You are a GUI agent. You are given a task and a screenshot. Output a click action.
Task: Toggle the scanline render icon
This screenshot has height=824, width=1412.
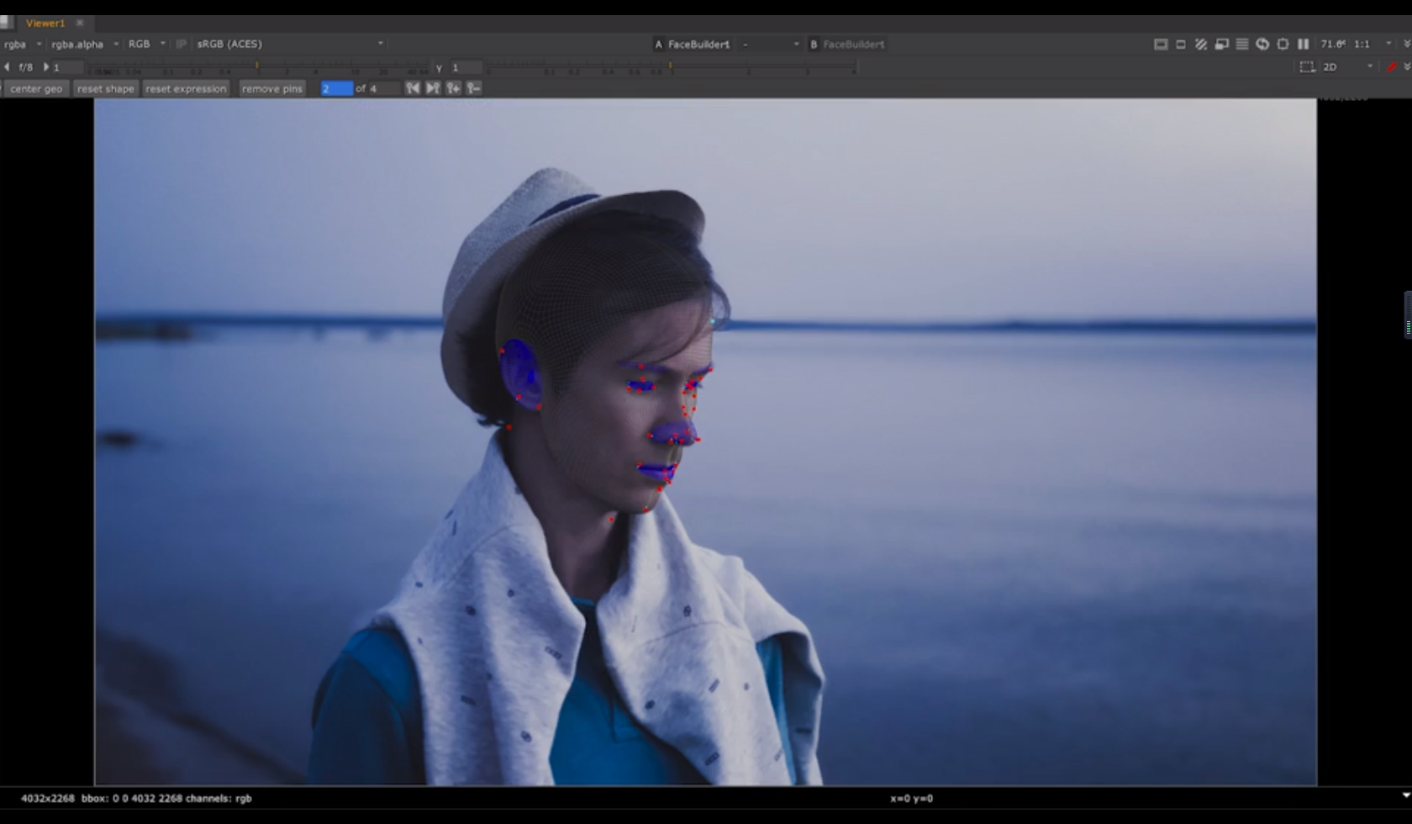click(1241, 44)
